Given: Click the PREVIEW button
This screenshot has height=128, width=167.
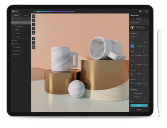Looking at the screenshot, I should [x=139, y=110].
